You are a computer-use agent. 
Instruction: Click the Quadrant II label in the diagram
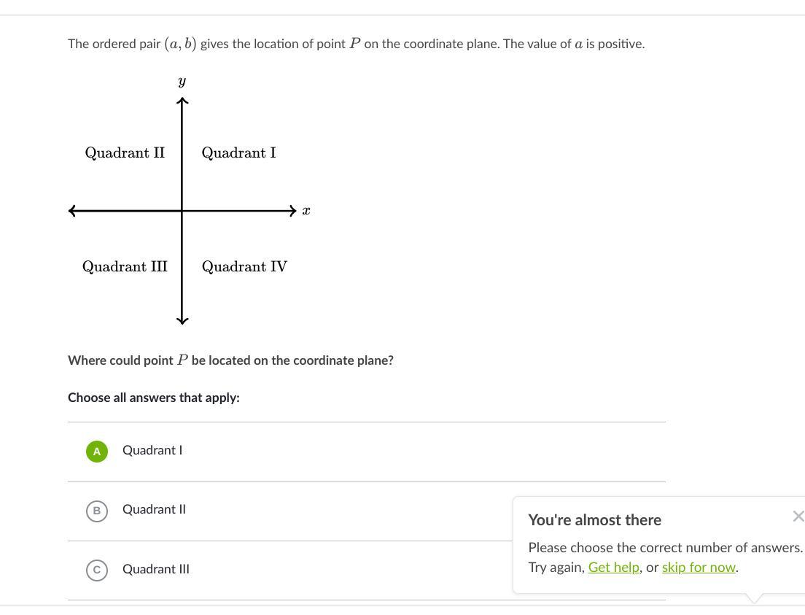[125, 153]
